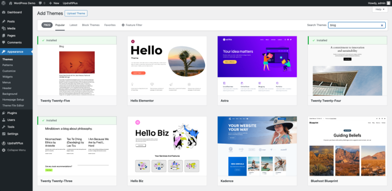Select the Hello Biz theme screenshot
Viewport: 392px width, 191px height.
(x=167, y=146)
